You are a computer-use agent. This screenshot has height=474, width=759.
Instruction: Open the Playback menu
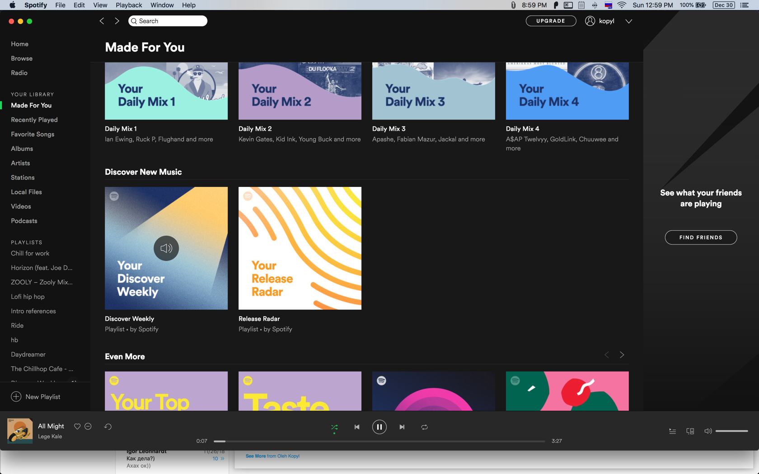pos(129,5)
